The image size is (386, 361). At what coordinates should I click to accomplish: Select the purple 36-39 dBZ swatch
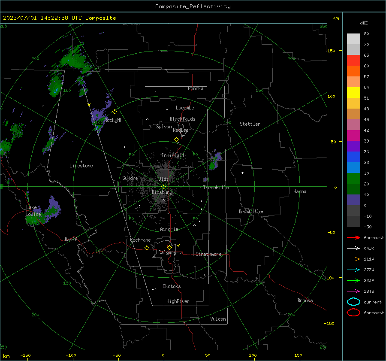[x=353, y=146]
